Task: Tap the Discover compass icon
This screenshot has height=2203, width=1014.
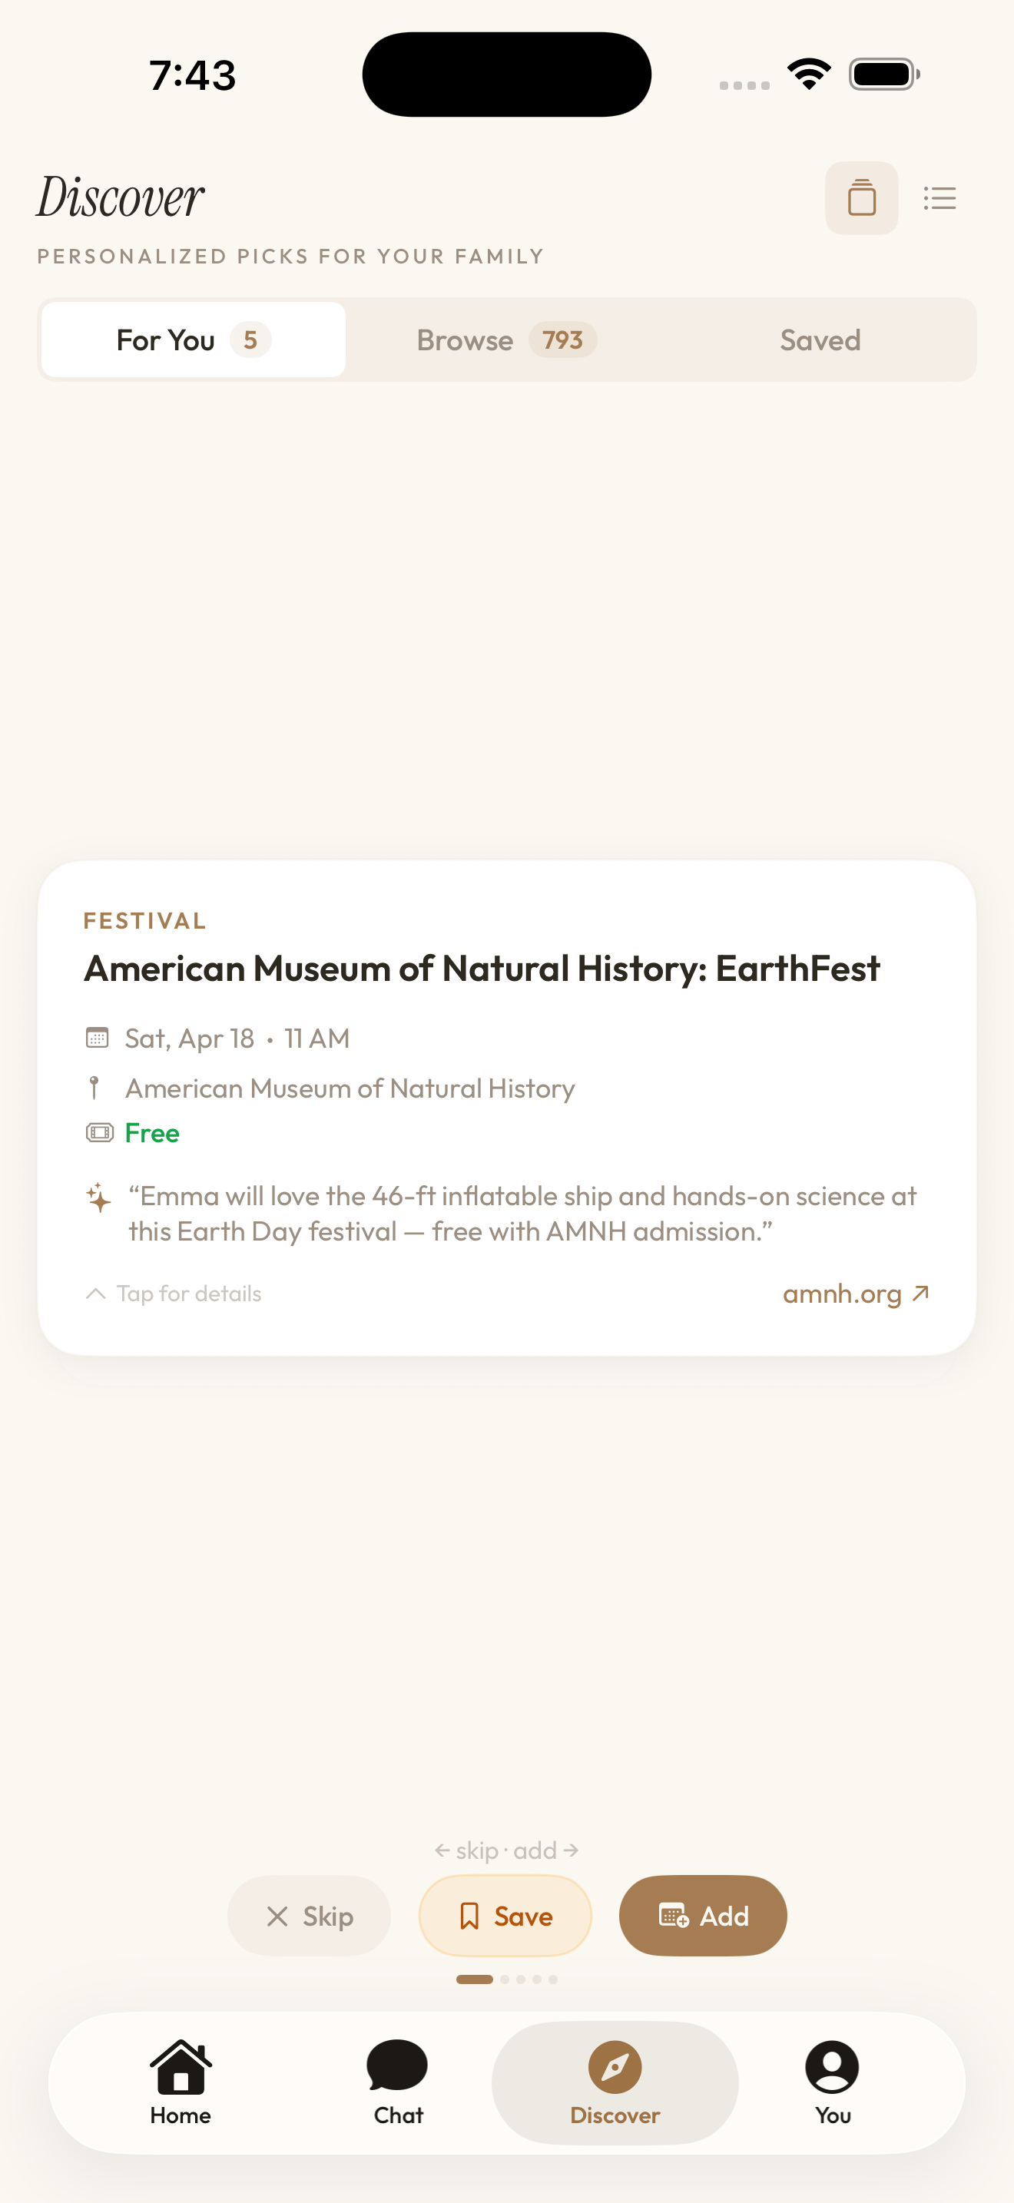Action: [615, 2066]
